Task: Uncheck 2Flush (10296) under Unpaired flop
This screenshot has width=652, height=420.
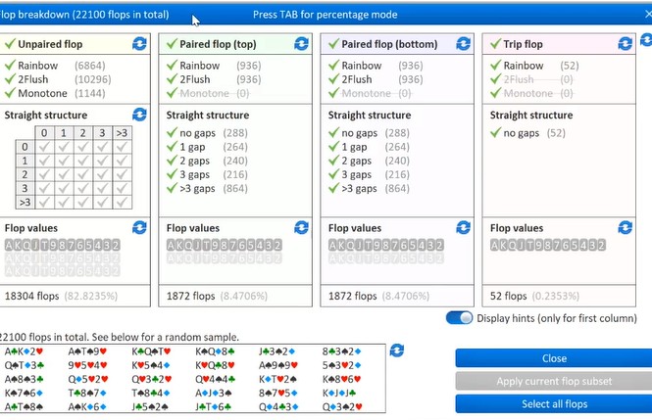Action: [x=10, y=79]
